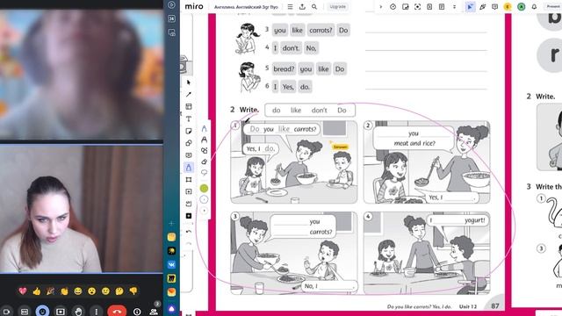This screenshot has width=562, height=316.
Task: Open the reactions confetti icon
Action: pyautogui.click(x=482, y=6)
